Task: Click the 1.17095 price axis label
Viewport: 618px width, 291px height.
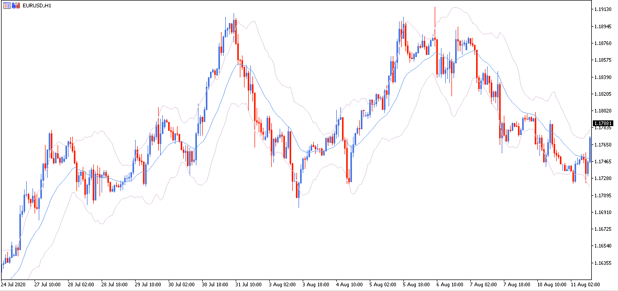Action: click(x=601, y=195)
